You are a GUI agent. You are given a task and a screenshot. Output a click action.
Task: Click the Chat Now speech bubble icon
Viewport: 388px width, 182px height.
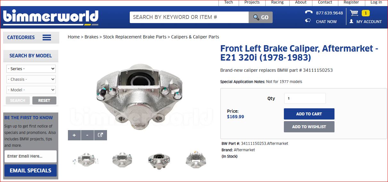[308, 21]
